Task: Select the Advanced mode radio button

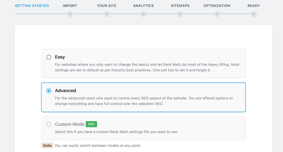Action: (49, 91)
